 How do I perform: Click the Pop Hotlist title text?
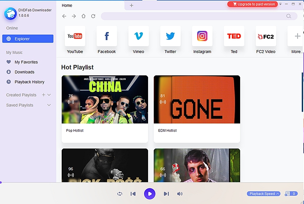75,130
